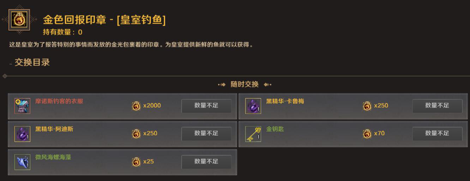Click the 金色回报印章 - [皇室钓鱼] title

point(104,20)
